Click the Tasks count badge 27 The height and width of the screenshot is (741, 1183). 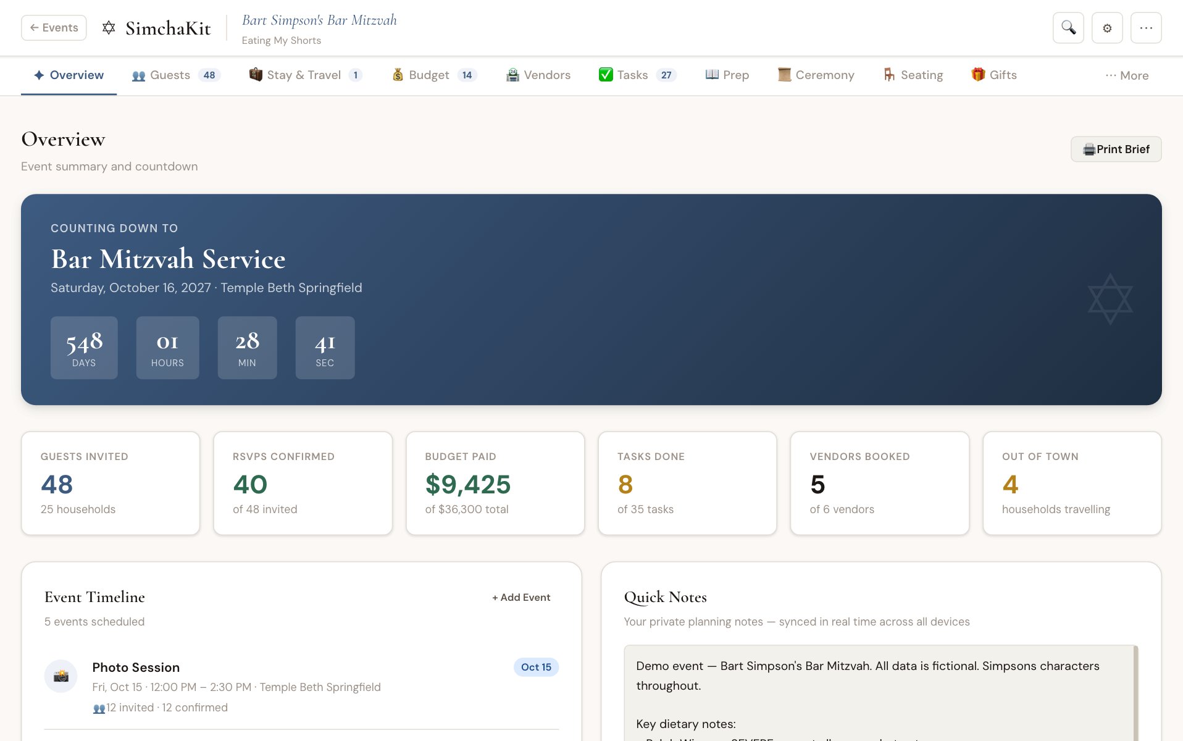[666, 75]
